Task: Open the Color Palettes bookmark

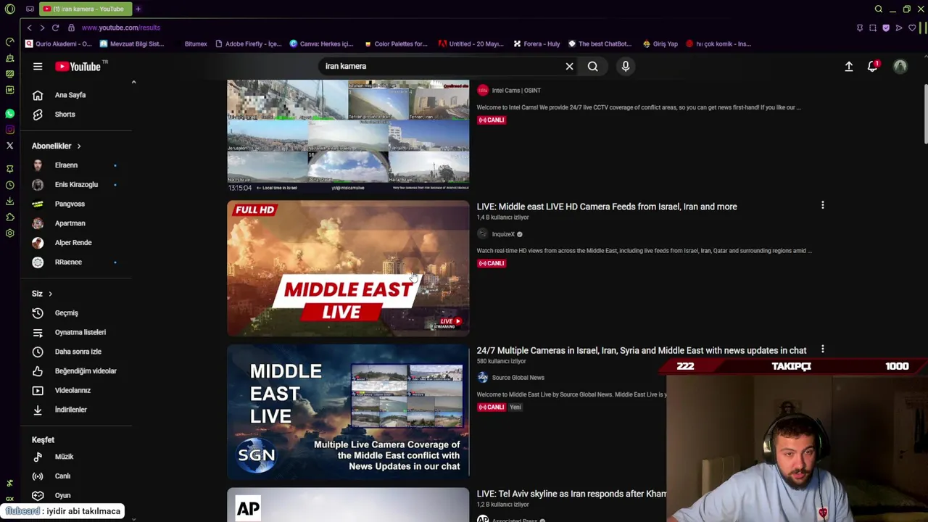Action: tap(396, 43)
